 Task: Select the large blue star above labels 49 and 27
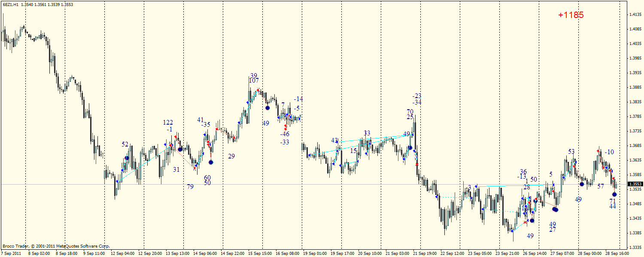555,209
